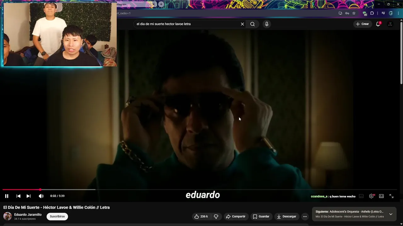Switch to theater mode in the player
Screen dimensions: 403x226
pyautogui.click(x=381, y=196)
